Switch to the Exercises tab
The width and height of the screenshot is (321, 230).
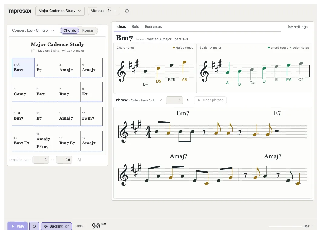pos(153,27)
